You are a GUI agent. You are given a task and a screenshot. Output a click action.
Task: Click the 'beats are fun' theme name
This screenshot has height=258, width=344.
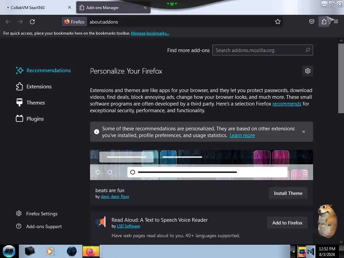click(x=110, y=190)
